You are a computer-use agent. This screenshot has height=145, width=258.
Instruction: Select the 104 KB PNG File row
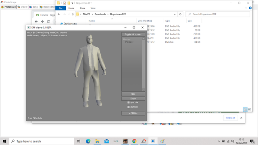[174, 42]
